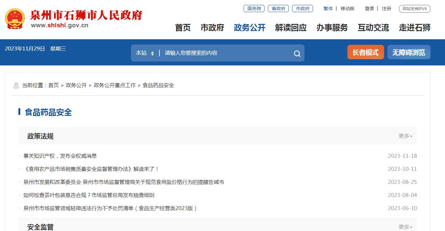This screenshot has width=445, height=231.
Task: Open the 如何检查茶叶包装是否合规 article
Action: tap(89, 195)
